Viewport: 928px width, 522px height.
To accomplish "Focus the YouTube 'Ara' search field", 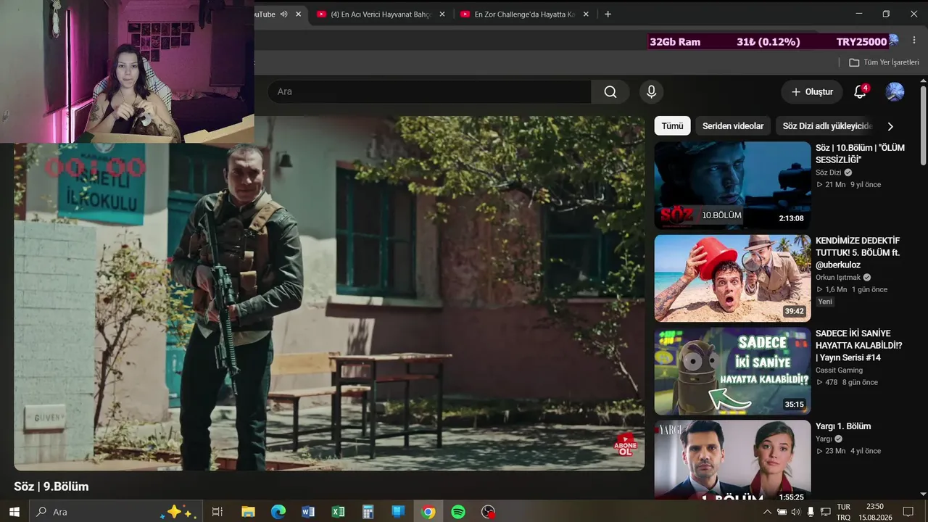I will click(430, 92).
